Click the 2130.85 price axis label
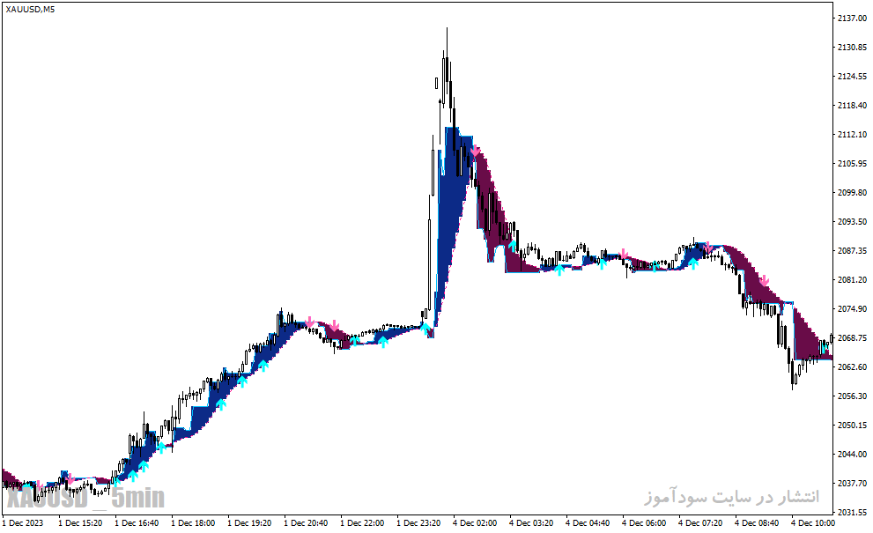This screenshot has height=533, width=873. point(852,48)
